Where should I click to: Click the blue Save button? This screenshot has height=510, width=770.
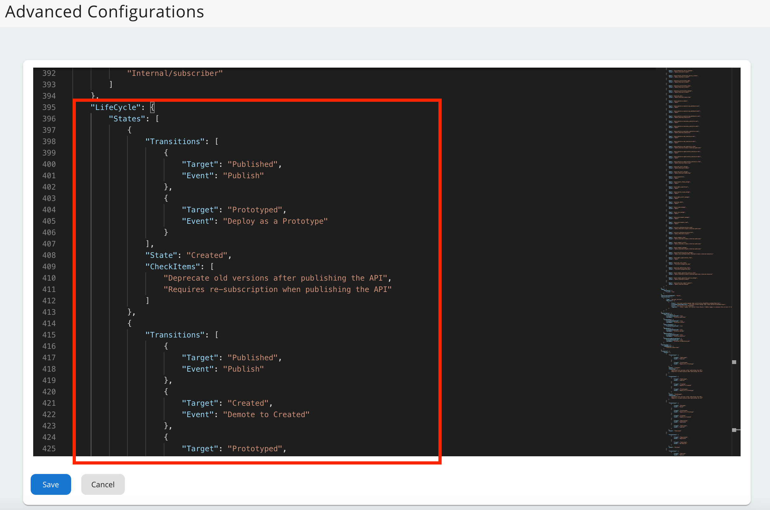tap(51, 484)
